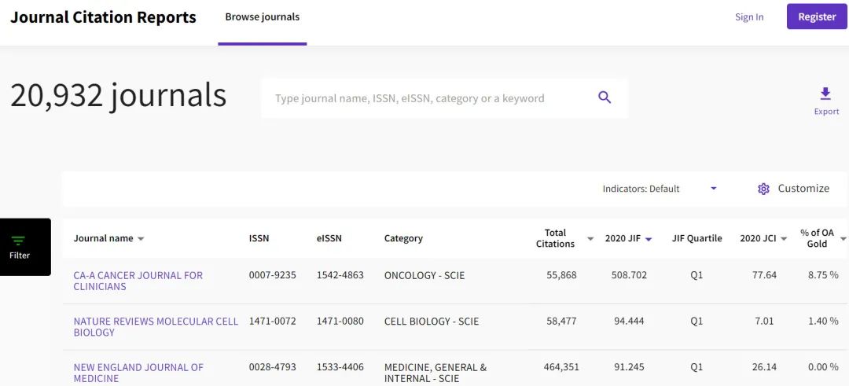Select OA Gold value 8.75 %
Screen dimensions: 849x386
(823, 275)
